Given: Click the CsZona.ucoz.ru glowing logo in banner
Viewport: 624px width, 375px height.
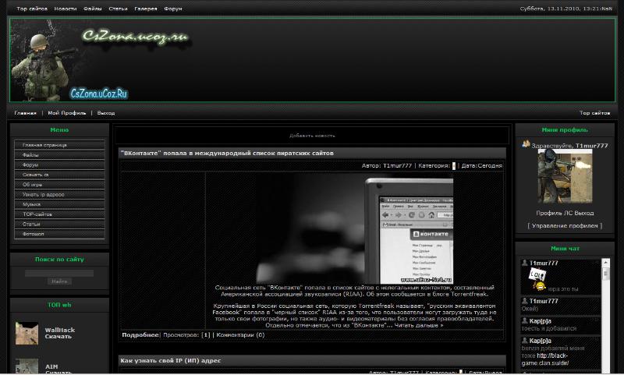Looking at the screenshot, I should 135,37.
